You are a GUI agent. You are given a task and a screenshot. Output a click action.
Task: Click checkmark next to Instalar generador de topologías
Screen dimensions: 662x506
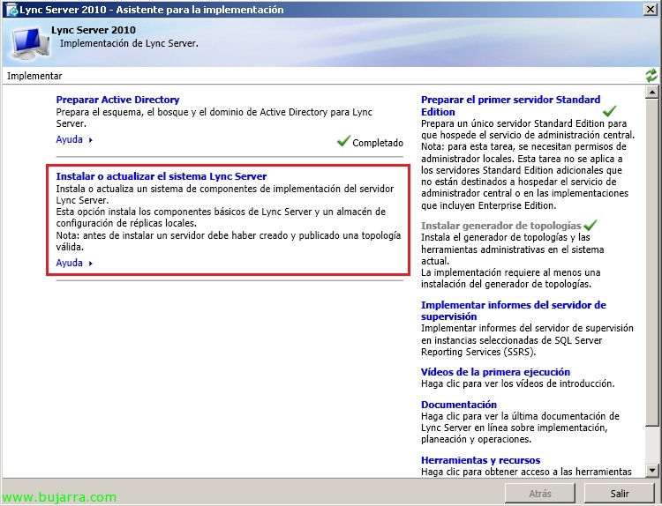pos(591,225)
